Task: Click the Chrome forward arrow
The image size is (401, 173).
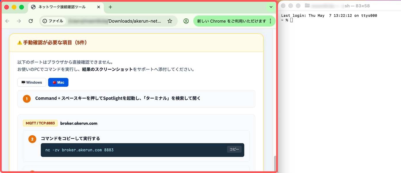Action: [19, 21]
